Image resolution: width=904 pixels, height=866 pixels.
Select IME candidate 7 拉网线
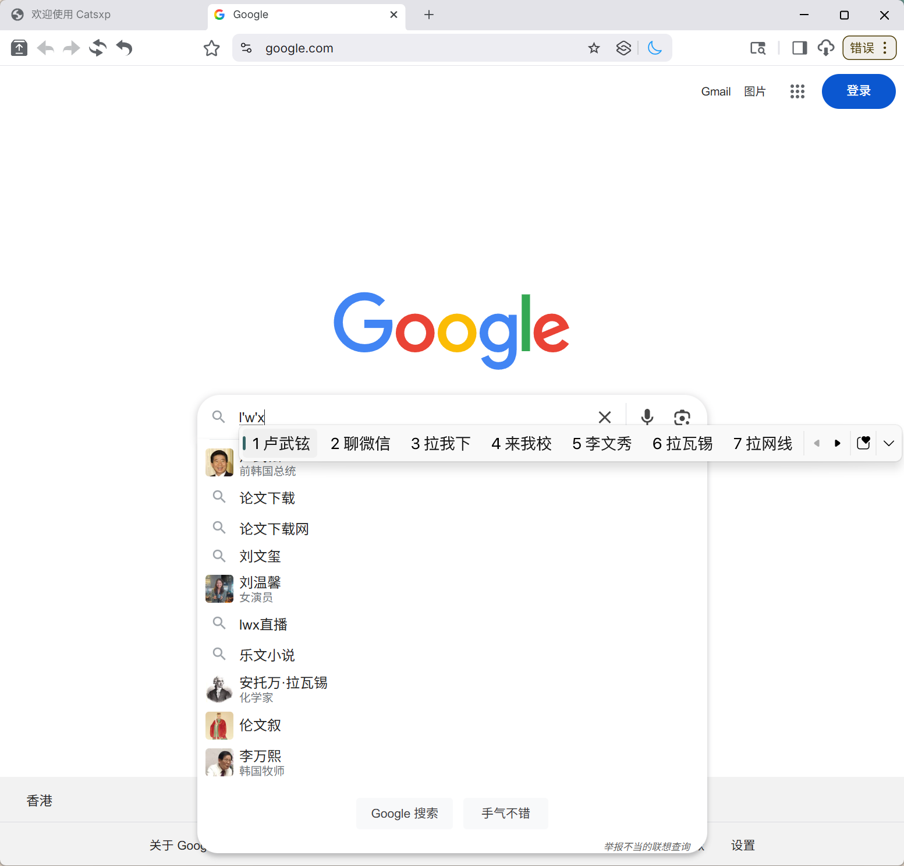pyautogui.click(x=763, y=444)
